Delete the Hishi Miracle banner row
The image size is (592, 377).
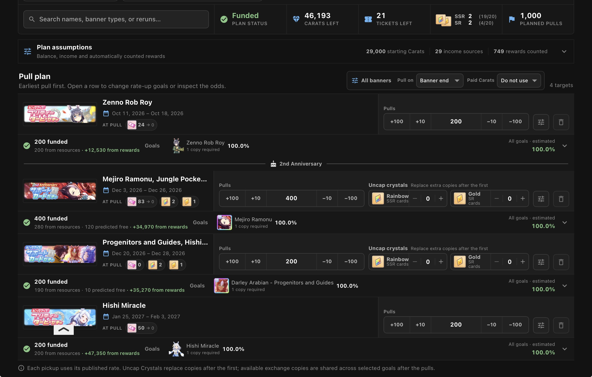click(x=561, y=325)
